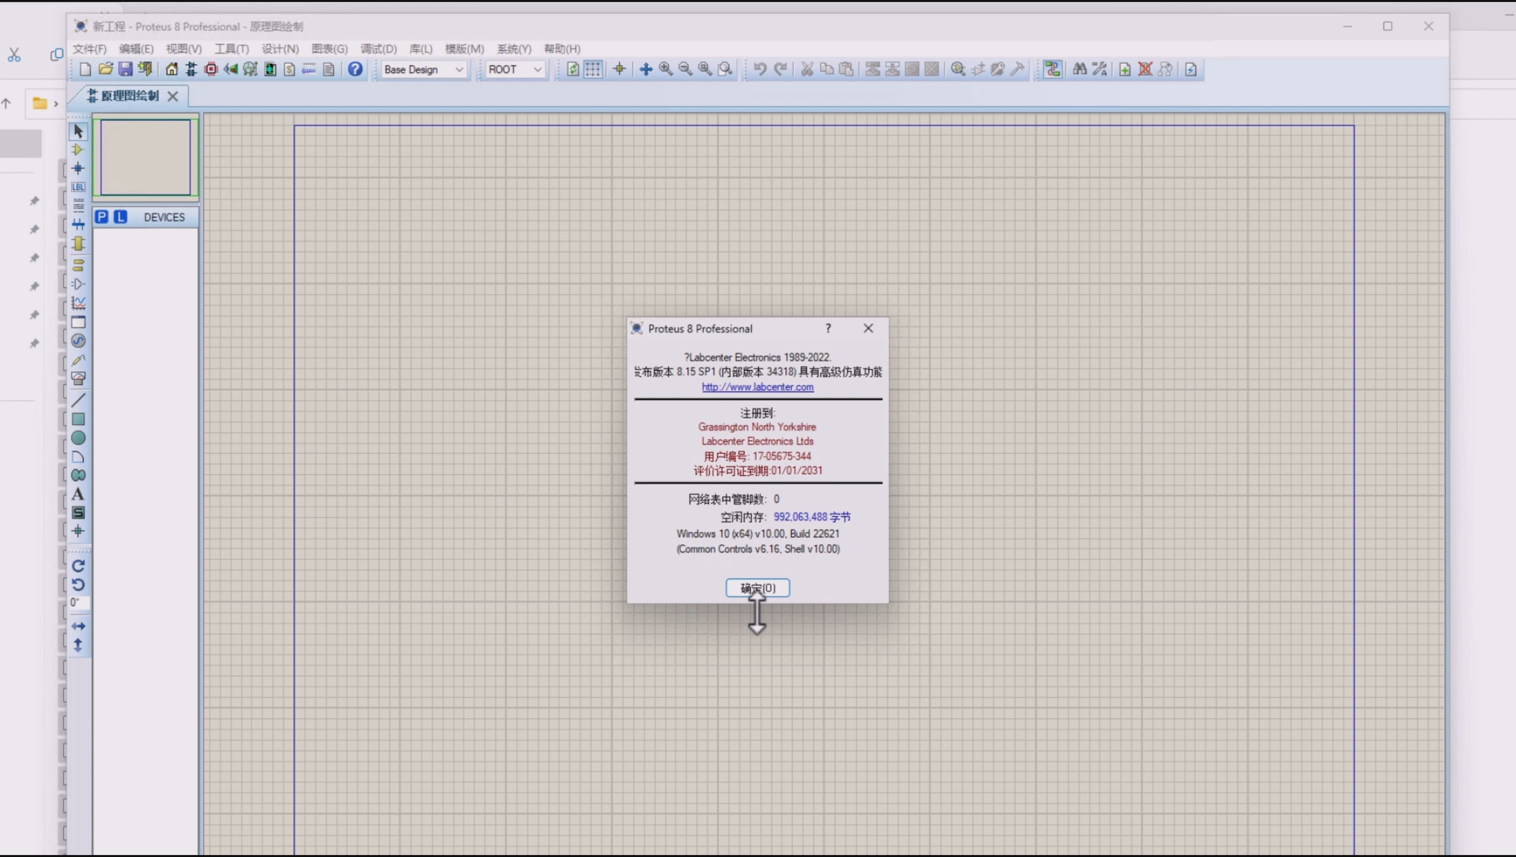Image resolution: width=1516 pixels, height=857 pixels.
Task: Click the Pan center-at-cursor icon
Action: click(645, 69)
